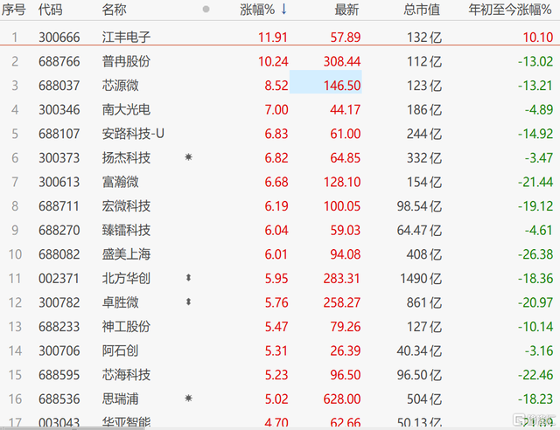
Task: Click the marker icon beside 北方华创
Action: tap(189, 278)
